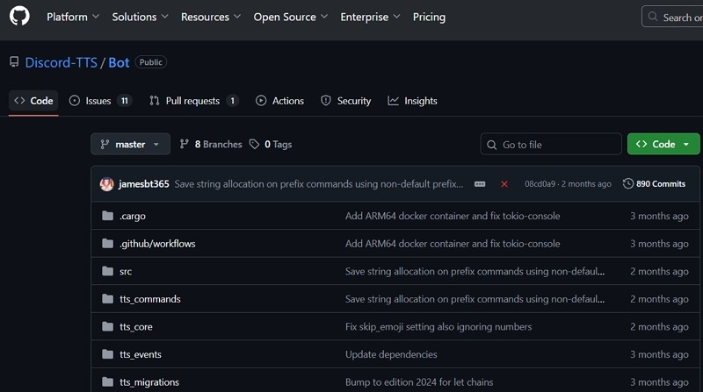Open the tts_migrations folder

point(149,382)
